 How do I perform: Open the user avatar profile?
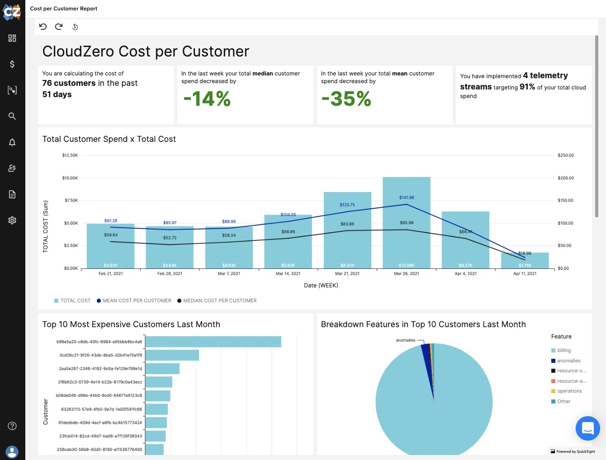click(x=12, y=452)
